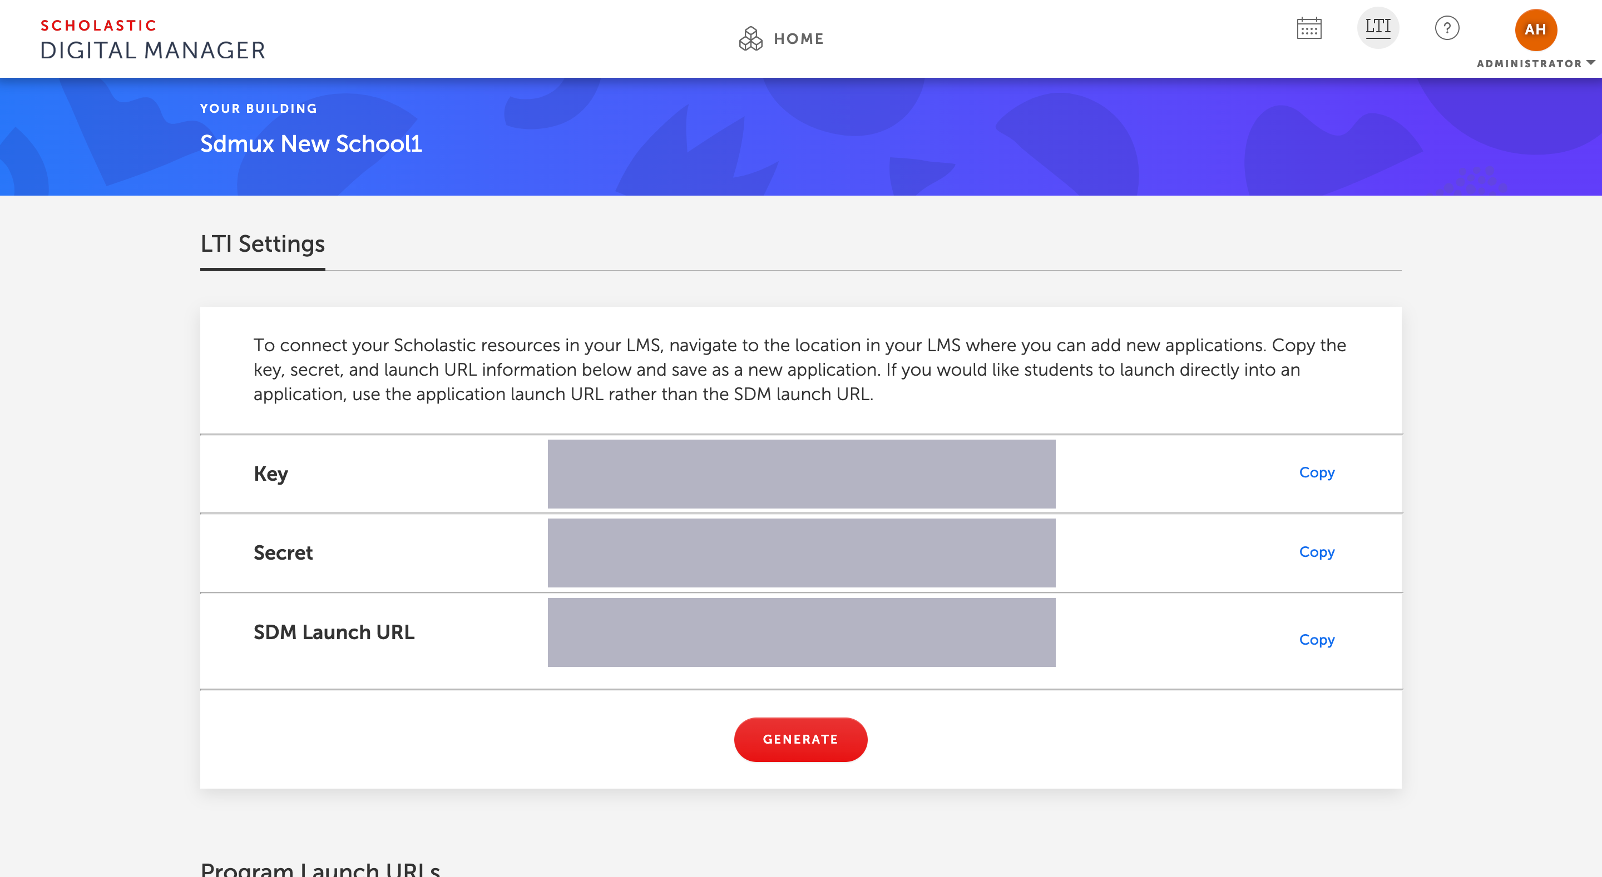The image size is (1602, 877).
Task: Click the Secret input field to select it
Action: coord(801,552)
